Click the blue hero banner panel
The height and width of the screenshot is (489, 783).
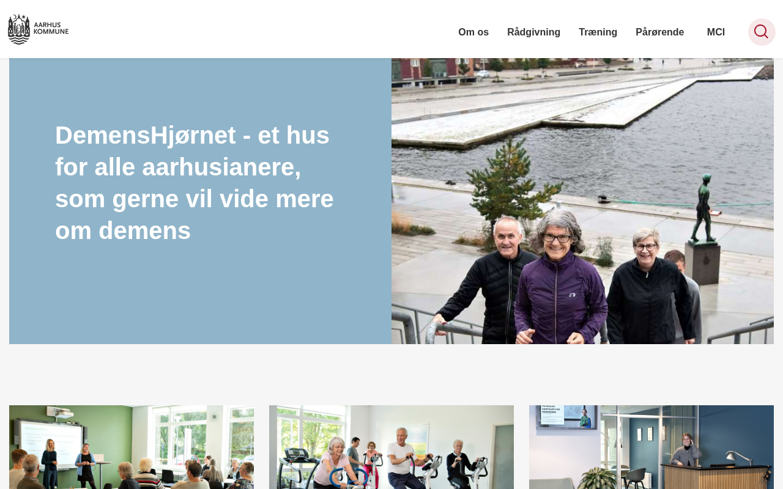(x=200, y=201)
